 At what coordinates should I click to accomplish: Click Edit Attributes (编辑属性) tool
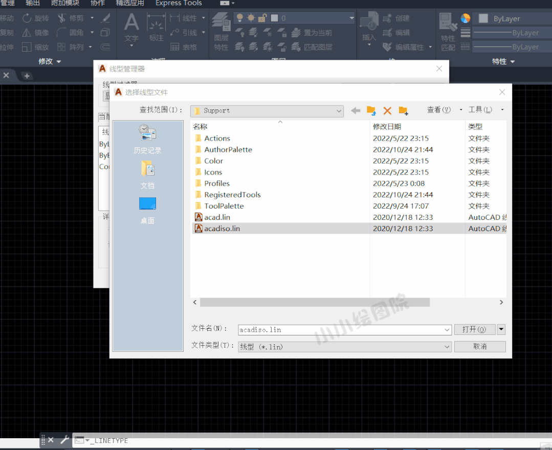(x=403, y=47)
